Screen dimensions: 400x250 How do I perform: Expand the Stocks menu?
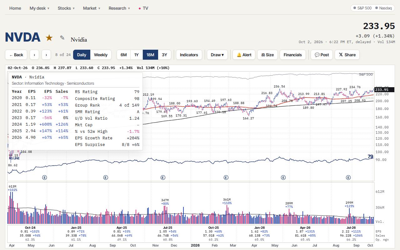click(66, 8)
